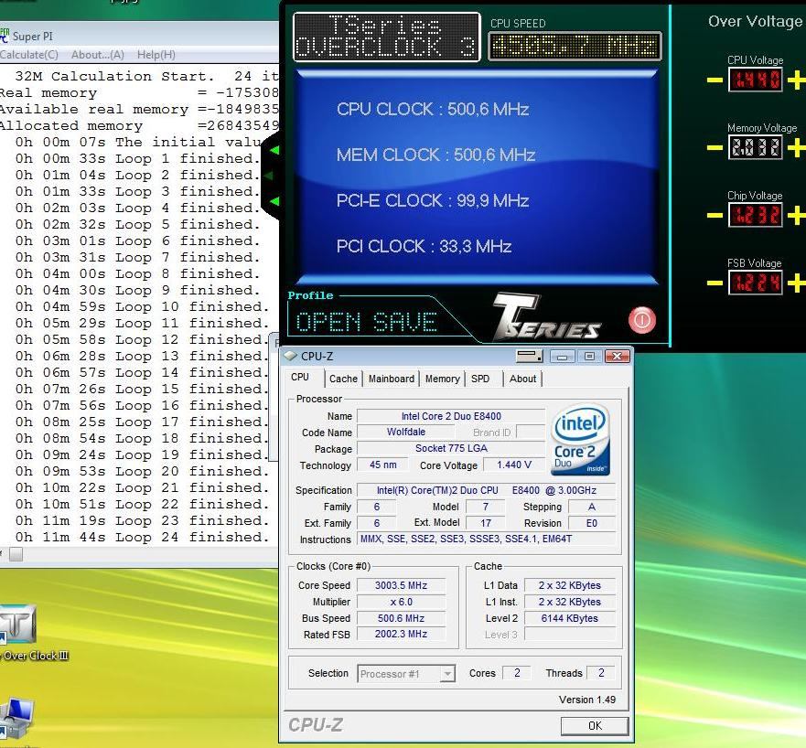The width and height of the screenshot is (806, 748).
Task: Click Level 2 cache value 6144 KBytes
Action: coord(570,618)
